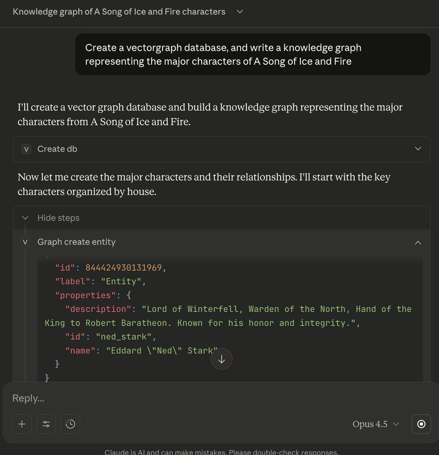
Task: Collapse steps with the Hide steps chevron
Action: point(25,218)
